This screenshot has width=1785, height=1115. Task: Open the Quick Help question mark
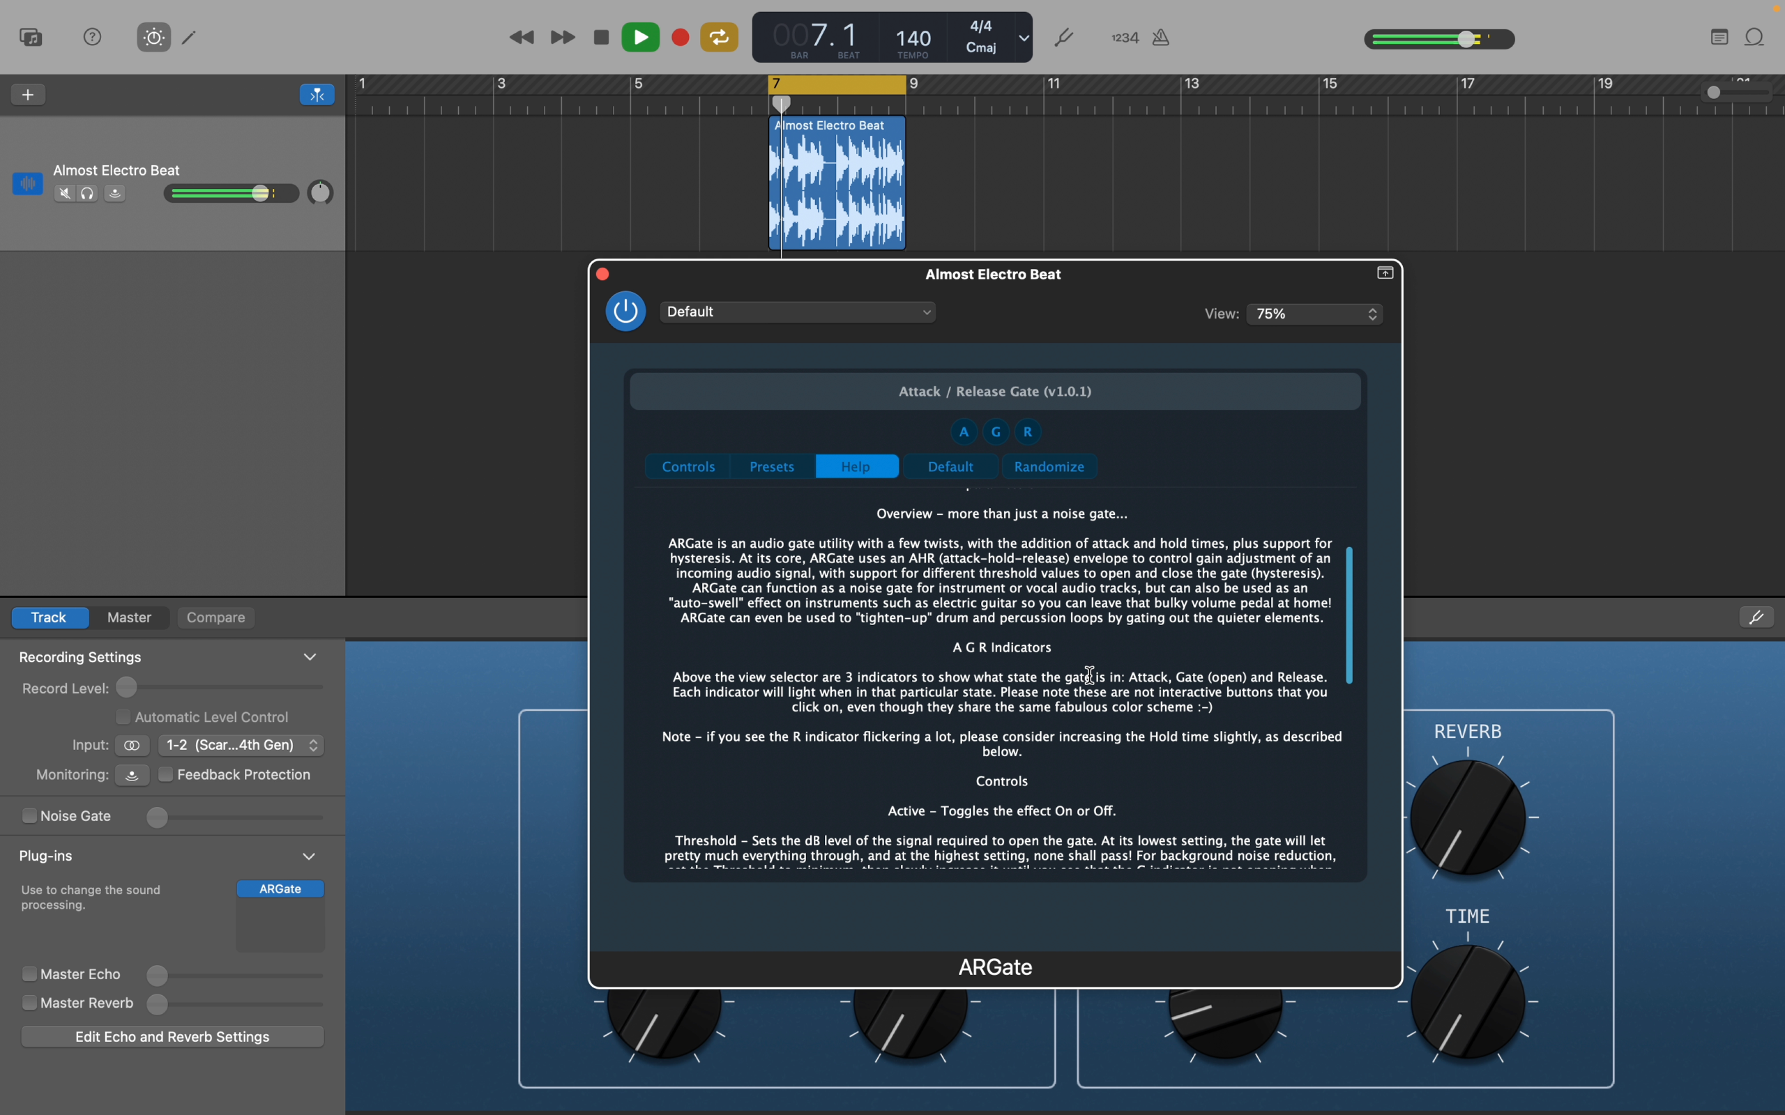92,37
